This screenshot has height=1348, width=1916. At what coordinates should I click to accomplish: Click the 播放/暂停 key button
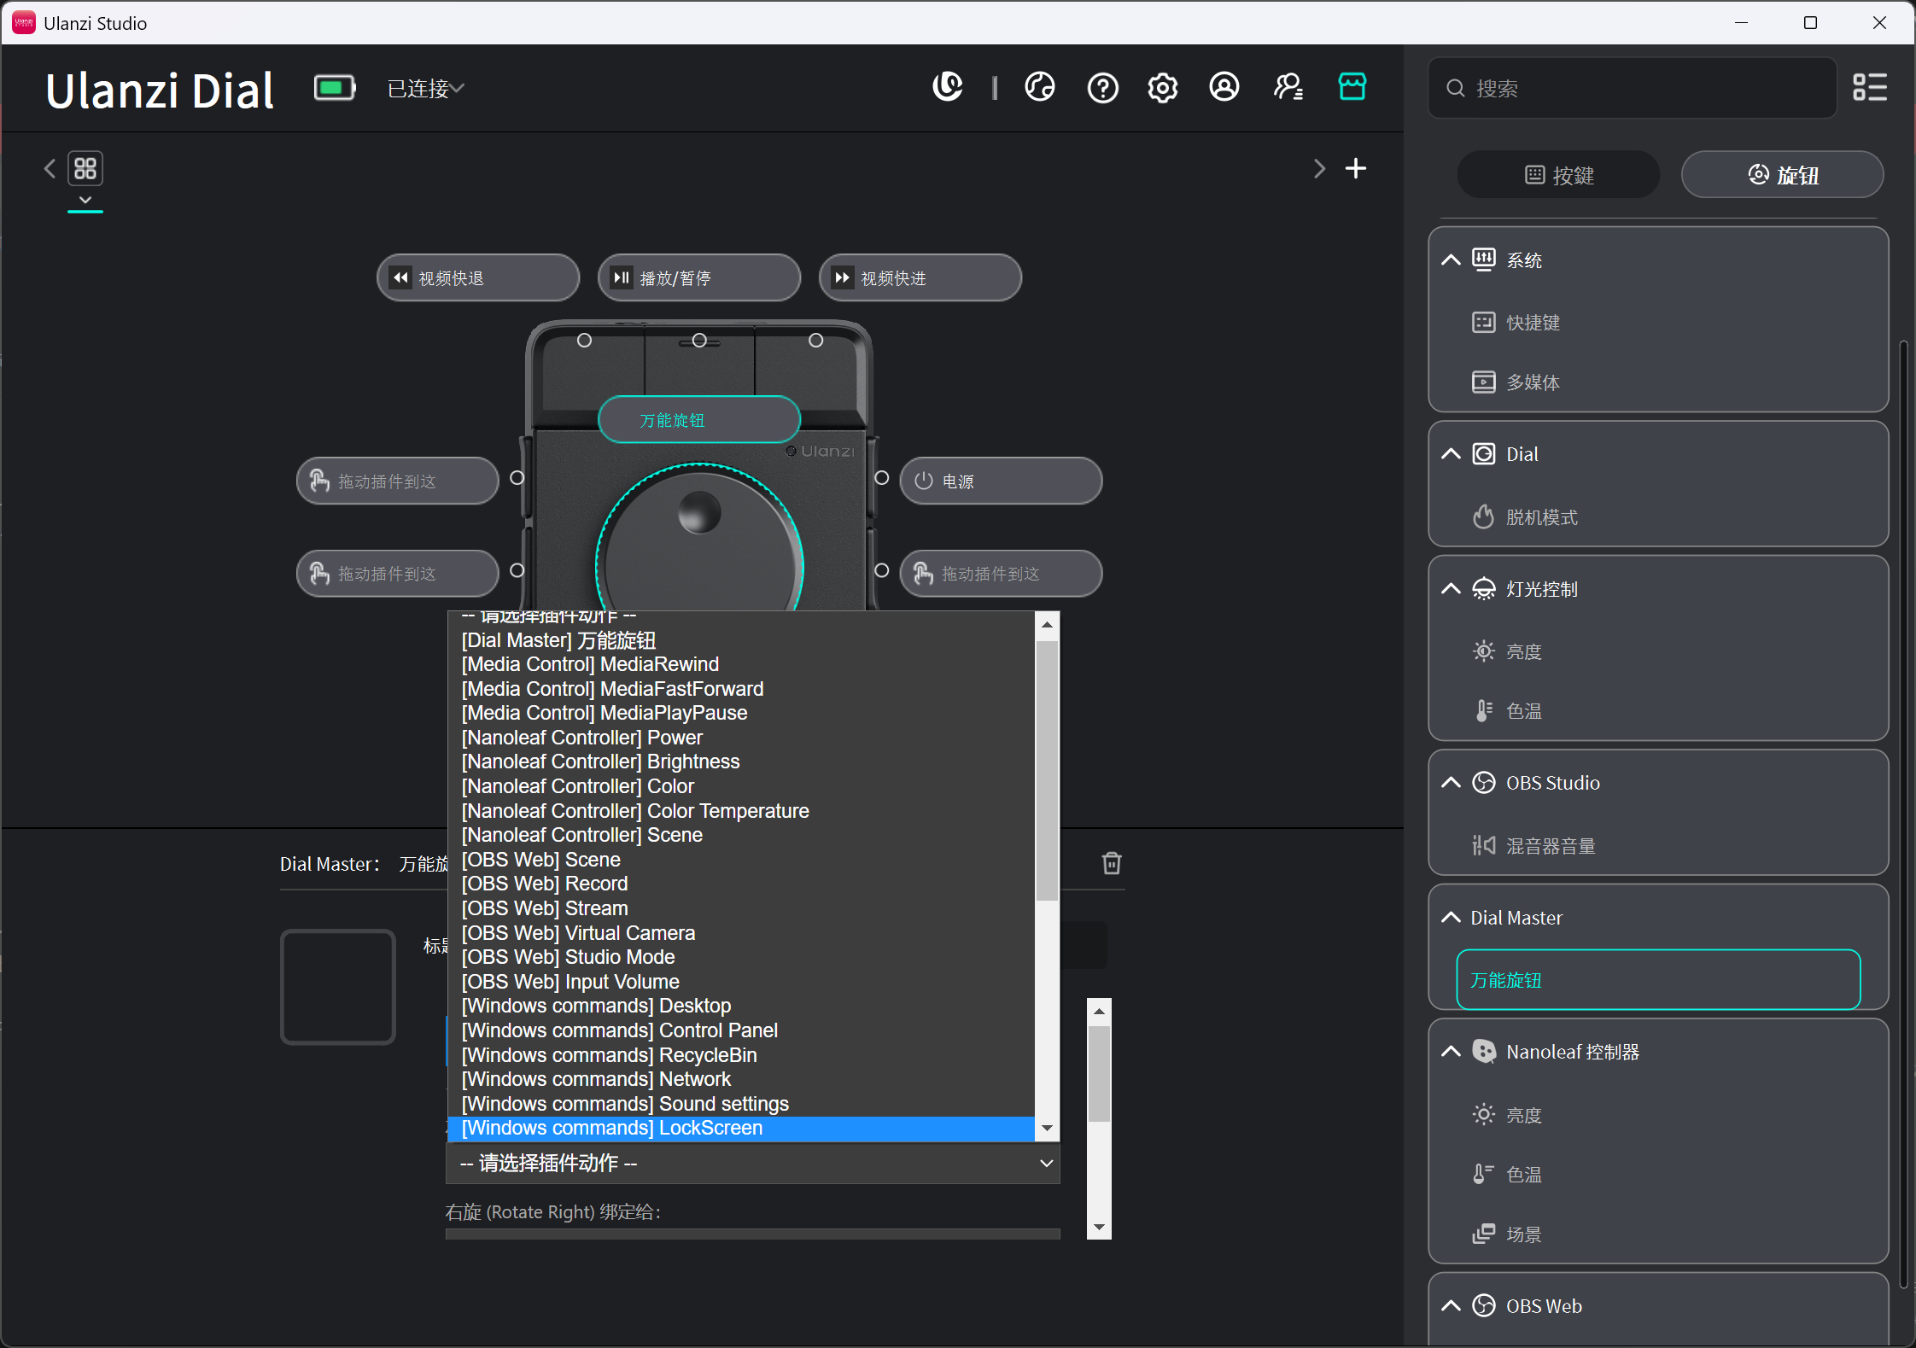point(699,277)
